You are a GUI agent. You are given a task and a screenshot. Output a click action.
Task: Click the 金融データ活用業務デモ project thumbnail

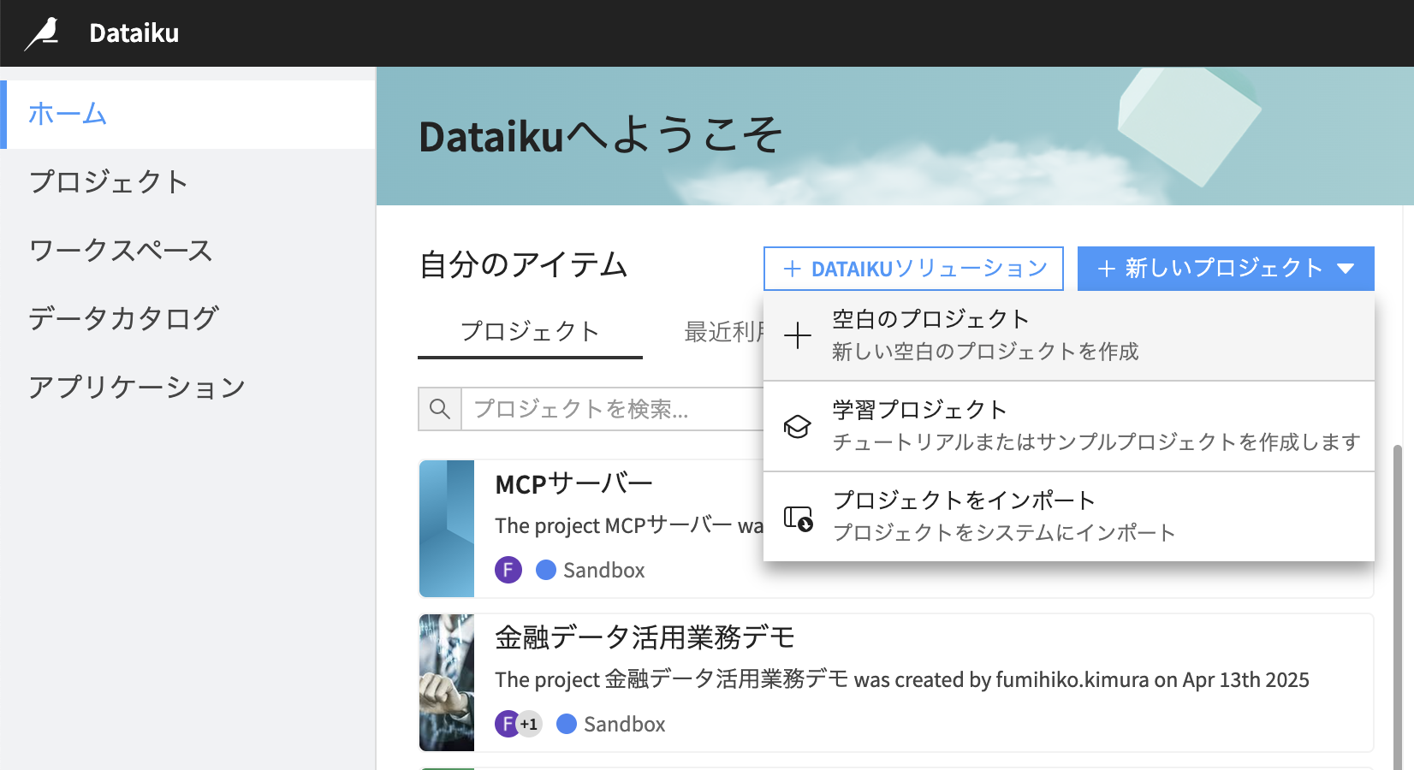[x=447, y=683]
